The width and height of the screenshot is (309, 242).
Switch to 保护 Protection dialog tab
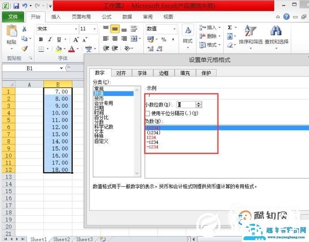[x=206, y=73]
